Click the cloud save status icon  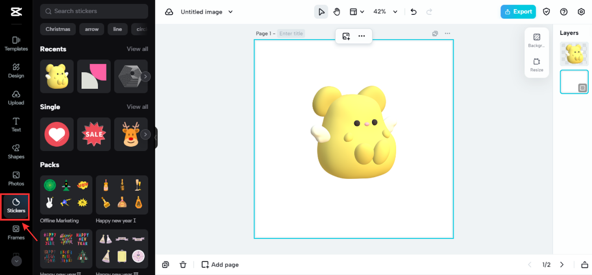tap(169, 12)
